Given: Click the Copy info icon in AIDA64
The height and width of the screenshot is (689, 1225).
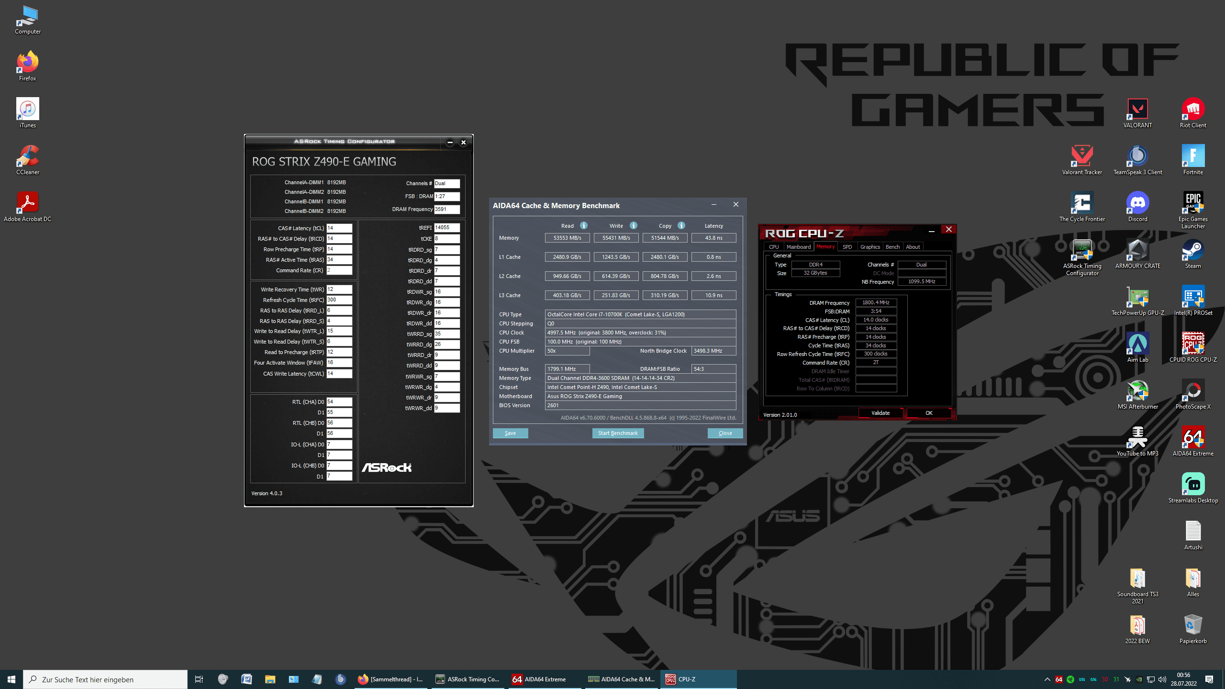Looking at the screenshot, I should pyautogui.click(x=681, y=225).
